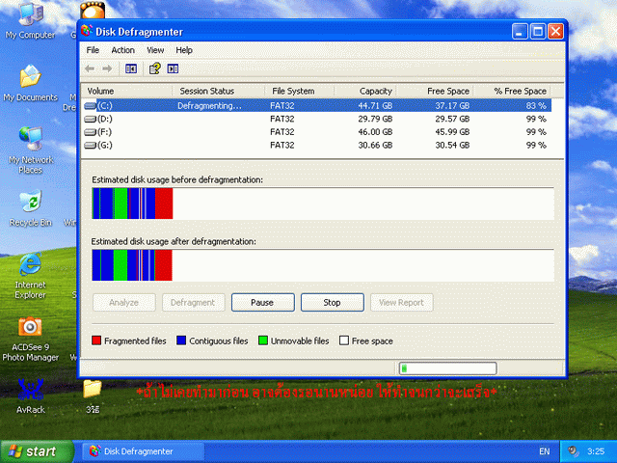Sort by the Capacity column header
This screenshot has width=617, height=463.
coord(365,91)
